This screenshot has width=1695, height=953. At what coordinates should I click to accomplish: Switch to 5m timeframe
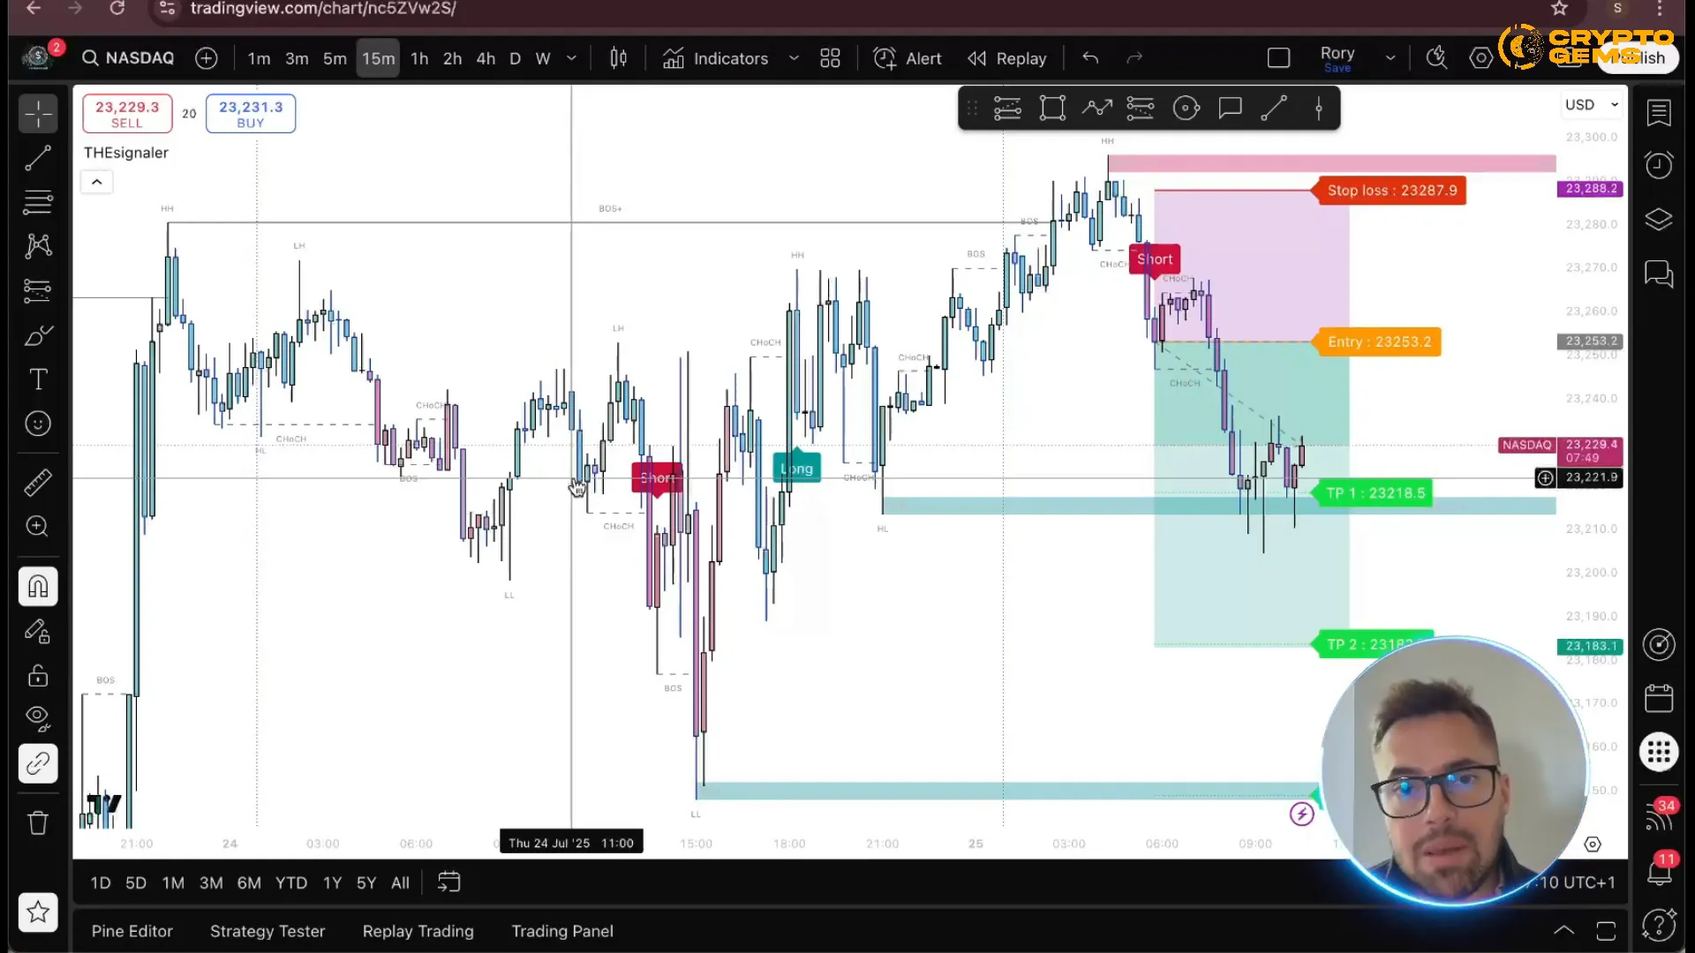pyautogui.click(x=335, y=58)
